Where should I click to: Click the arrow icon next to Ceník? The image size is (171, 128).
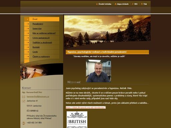pos(27,52)
